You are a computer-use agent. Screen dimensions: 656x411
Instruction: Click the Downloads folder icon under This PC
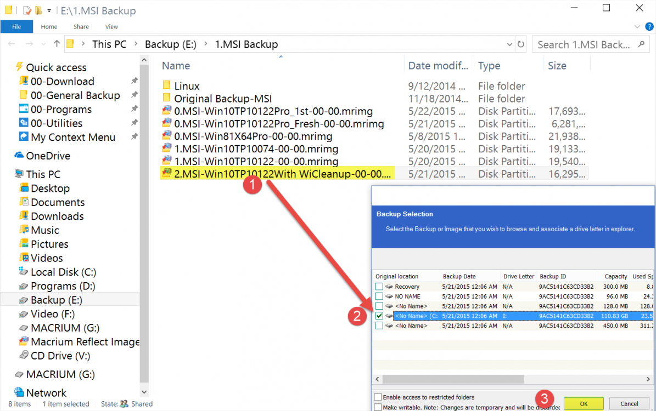24,216
